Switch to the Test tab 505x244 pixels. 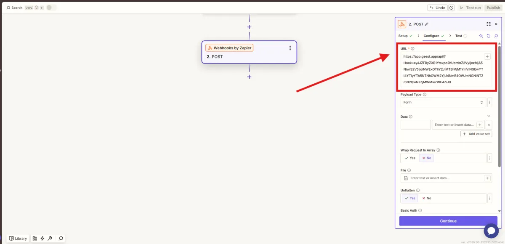coord(461,36)
